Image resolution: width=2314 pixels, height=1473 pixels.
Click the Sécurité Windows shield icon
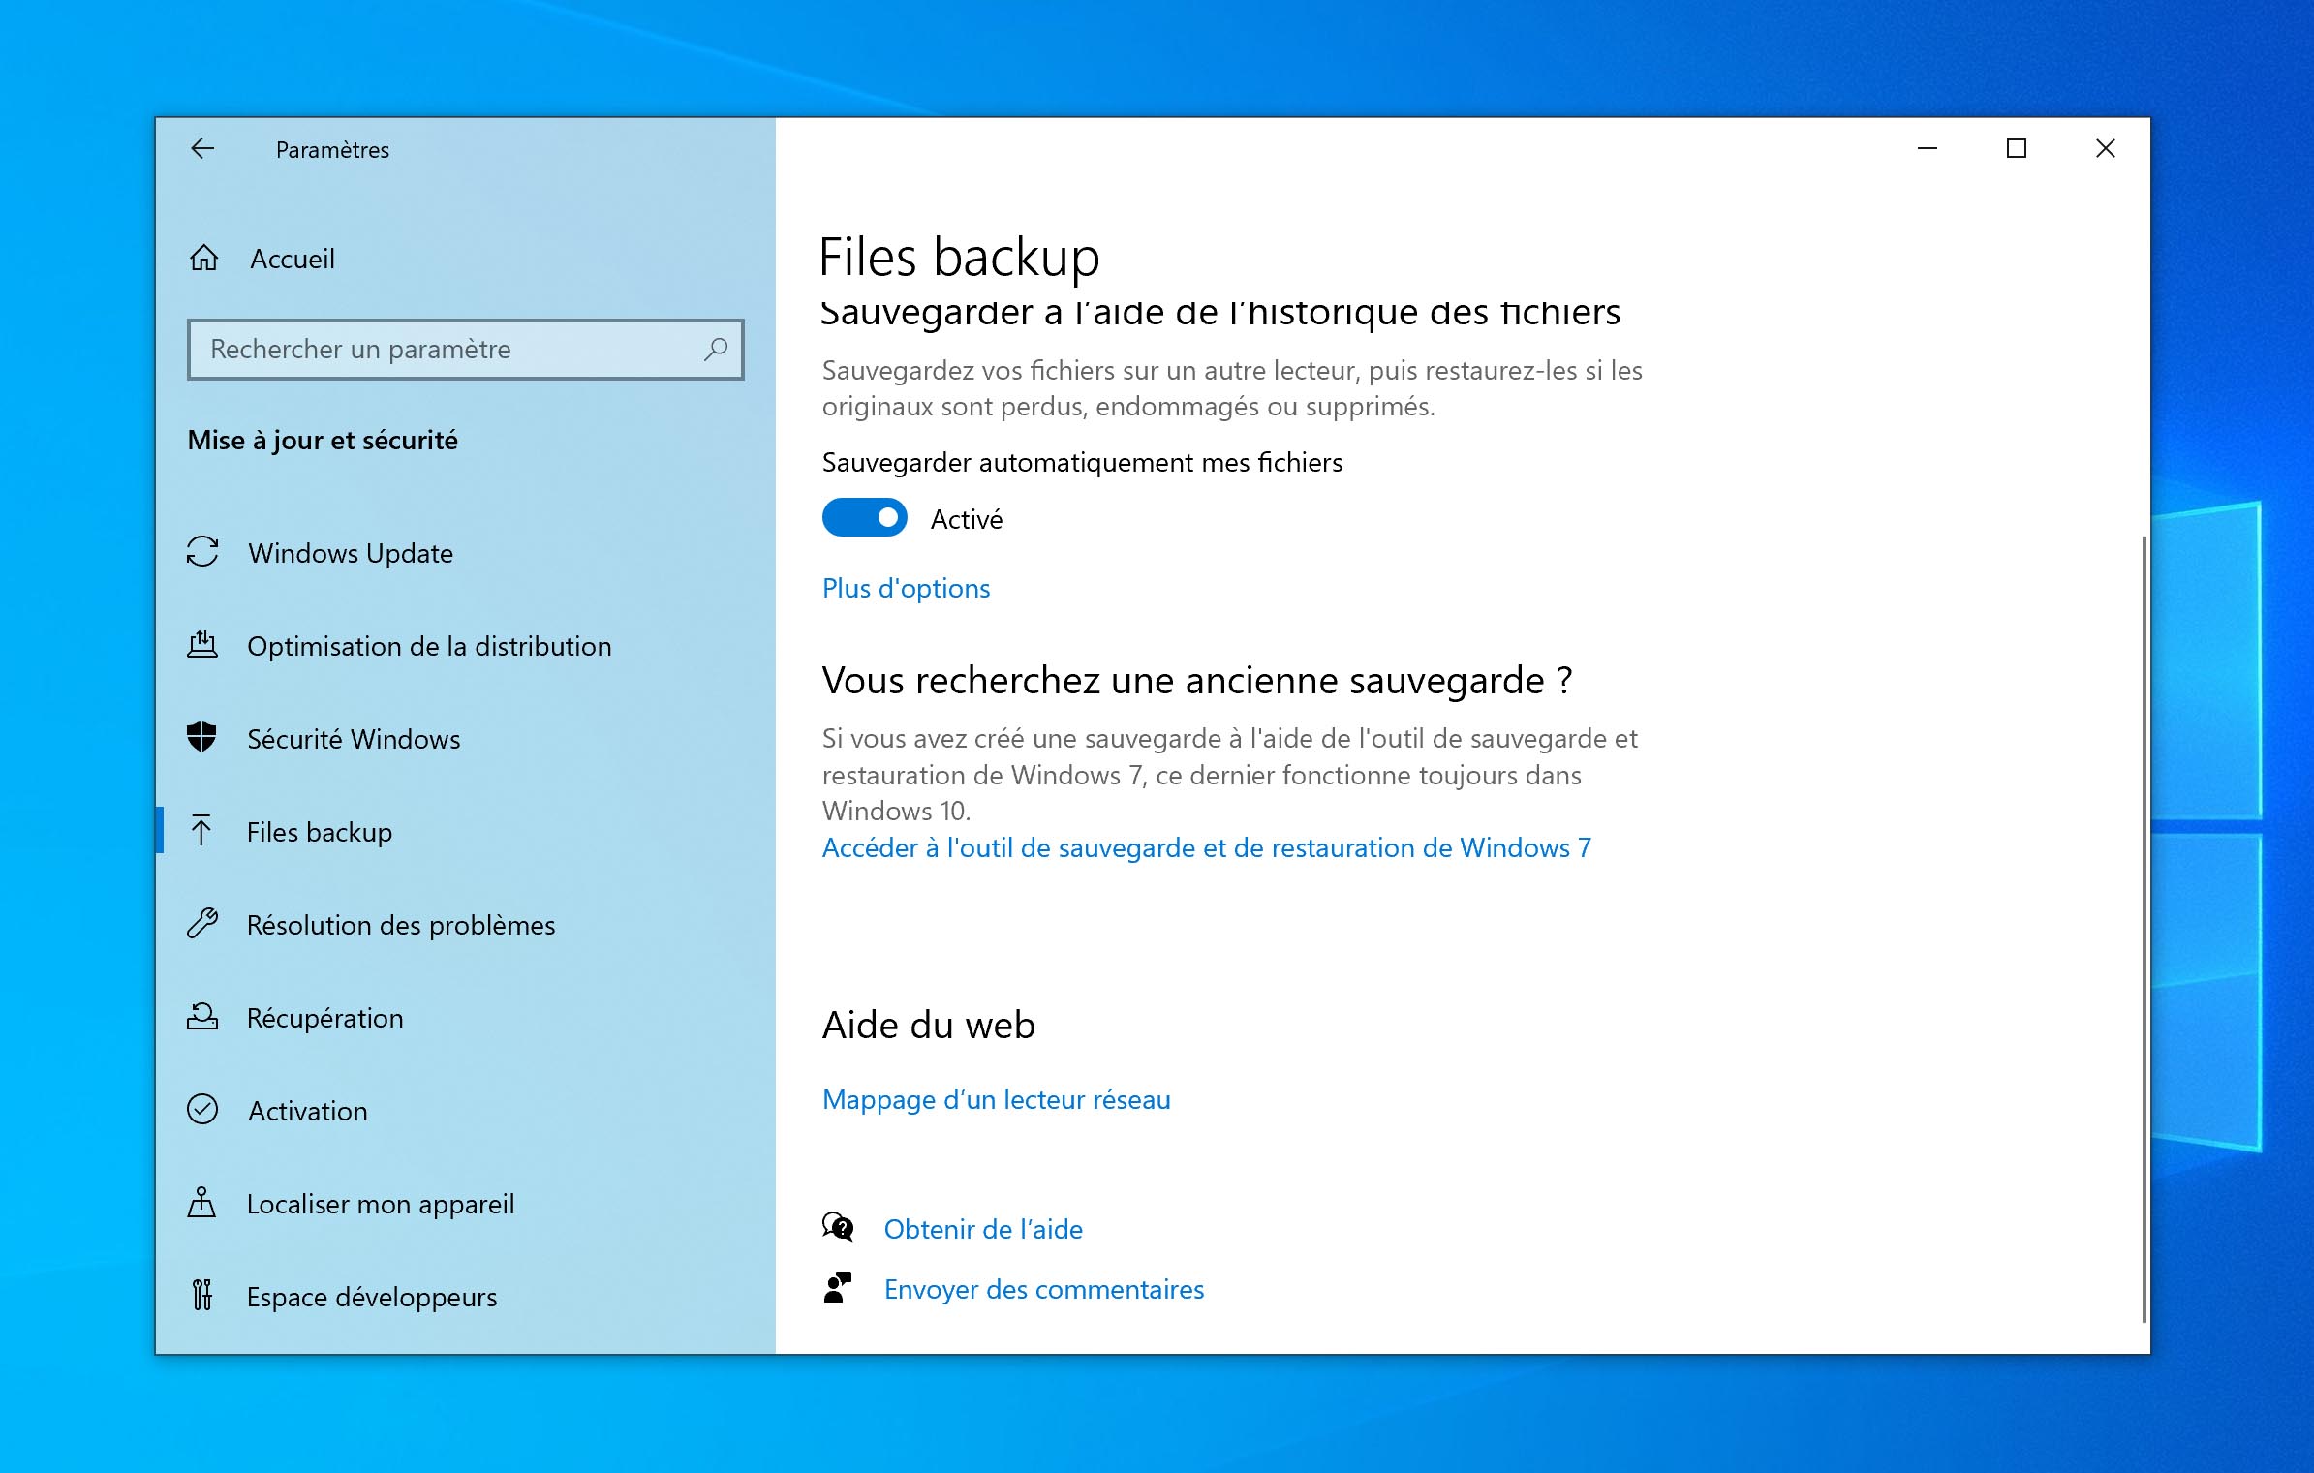(201, 737)
